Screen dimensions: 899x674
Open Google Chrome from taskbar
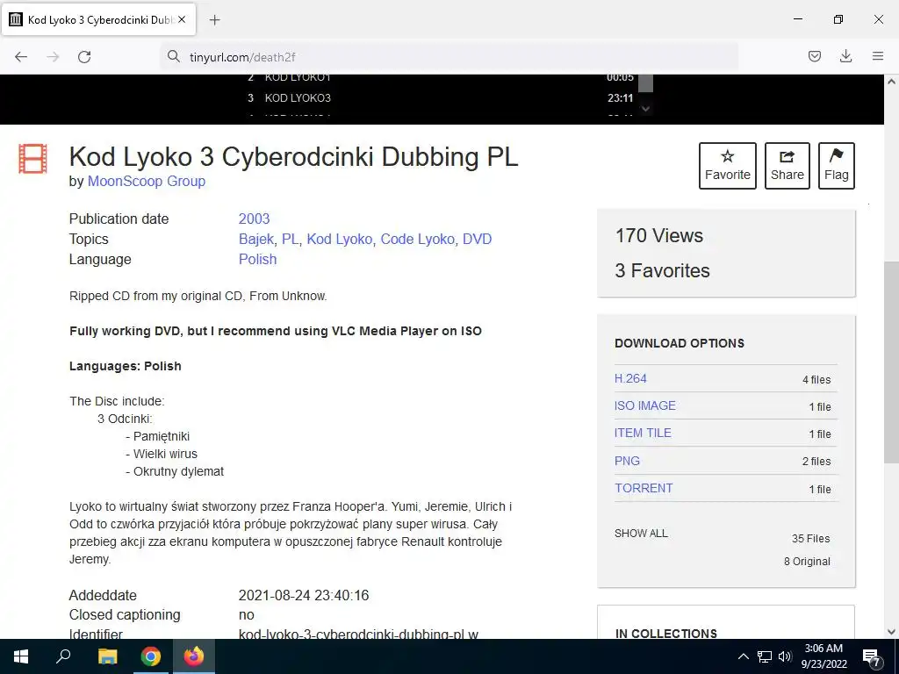[x=151, y=656]
